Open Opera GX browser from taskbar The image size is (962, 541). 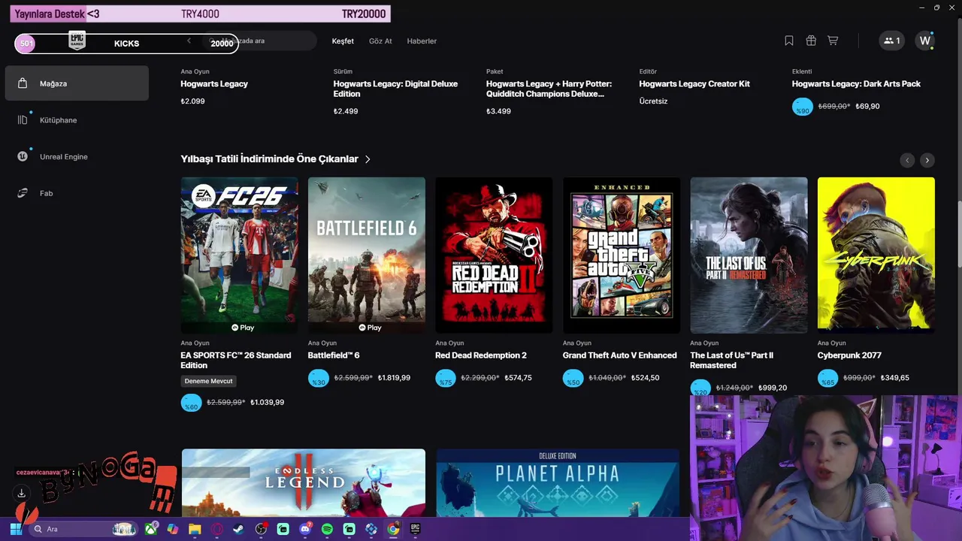click(x=217, y=529)
